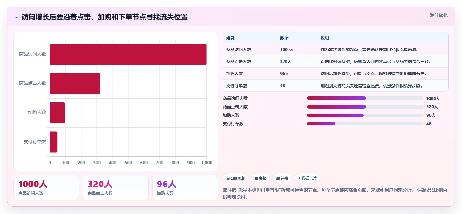
Task: Click the 进度 tag chip
Action: [x=282, y=178]
